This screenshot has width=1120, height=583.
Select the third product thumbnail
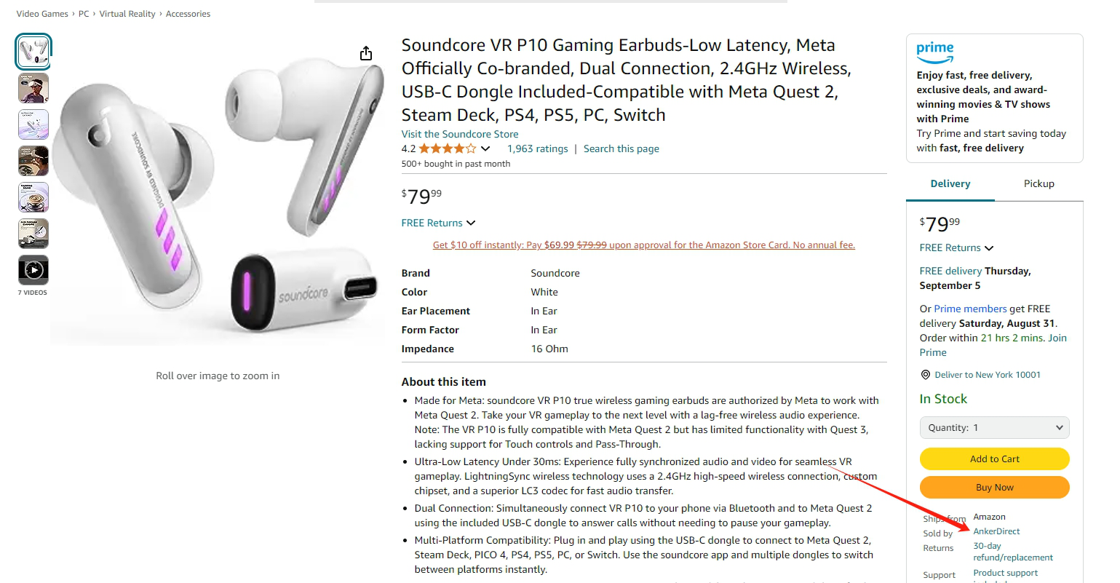click(x=33, y=124)
